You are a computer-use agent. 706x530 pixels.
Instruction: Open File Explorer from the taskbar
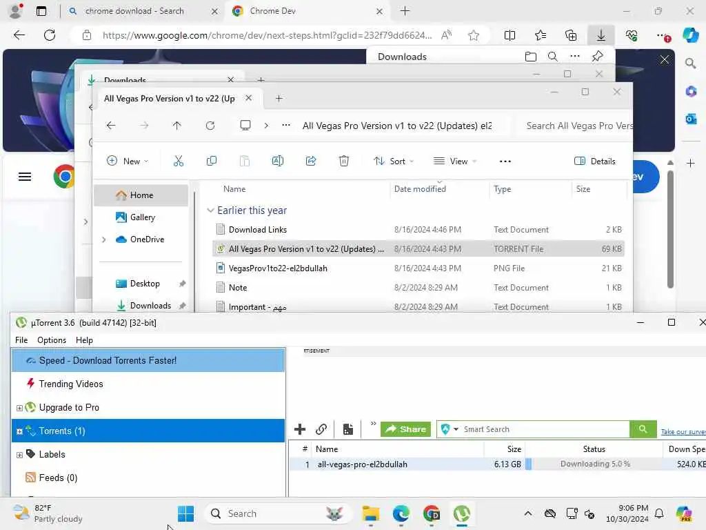pyautogui.click(x=370, y=513)
